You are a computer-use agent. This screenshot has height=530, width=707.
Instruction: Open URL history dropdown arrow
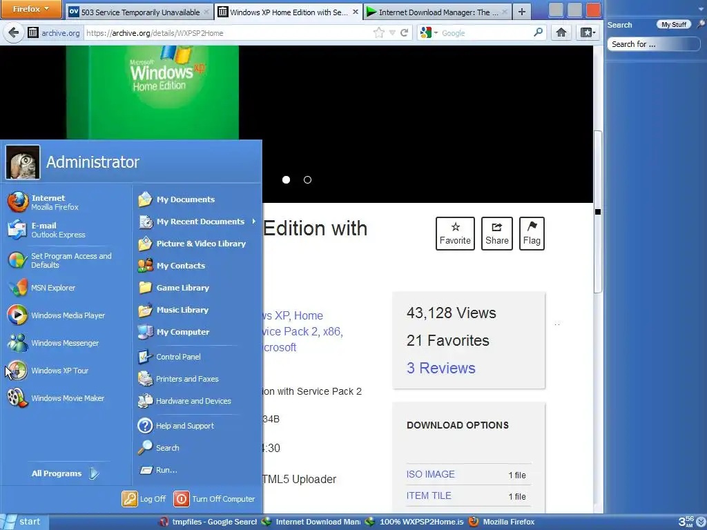click(x=392, y=32)
